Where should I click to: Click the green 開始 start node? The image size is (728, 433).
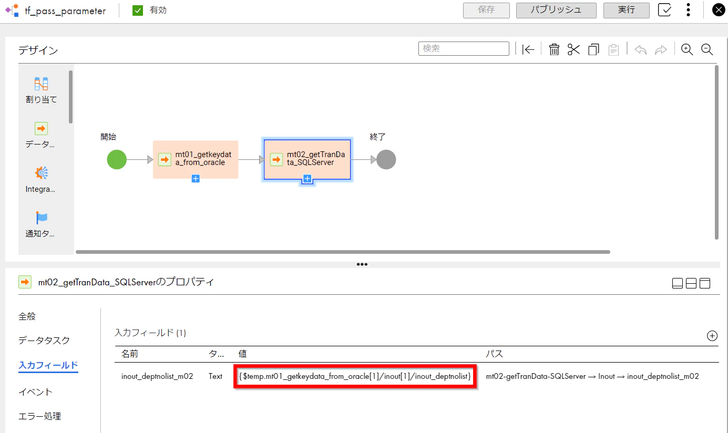pos(117,159)
